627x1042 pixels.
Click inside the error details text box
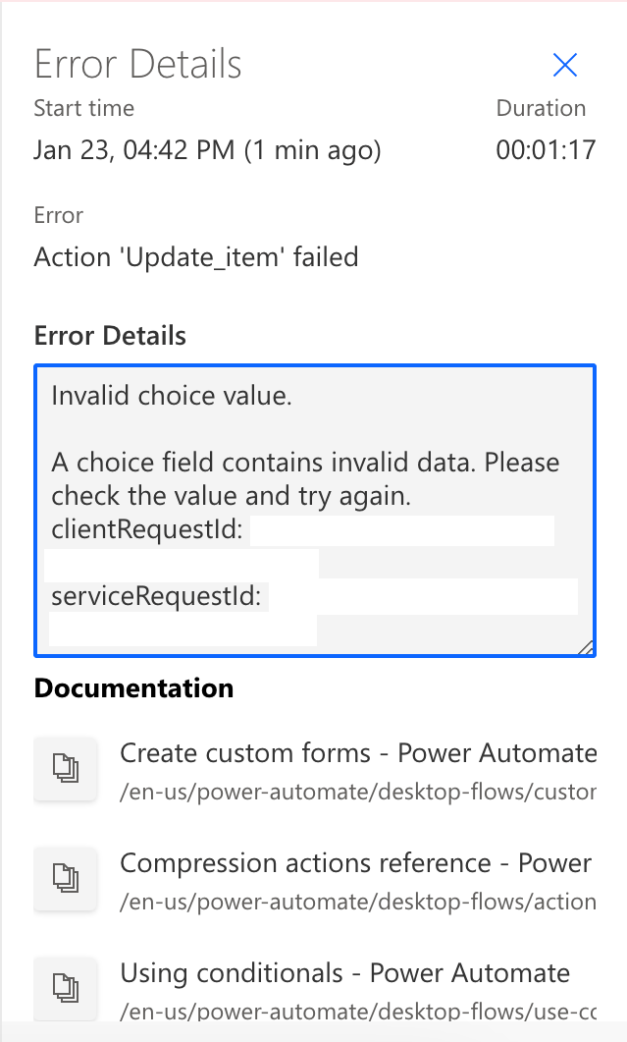(x=315, y=511)
